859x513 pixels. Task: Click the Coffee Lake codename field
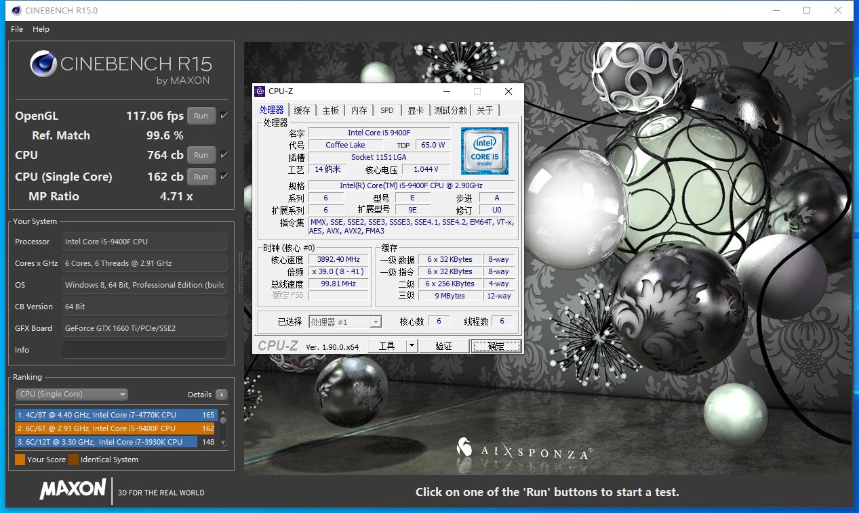coord(345,145)
